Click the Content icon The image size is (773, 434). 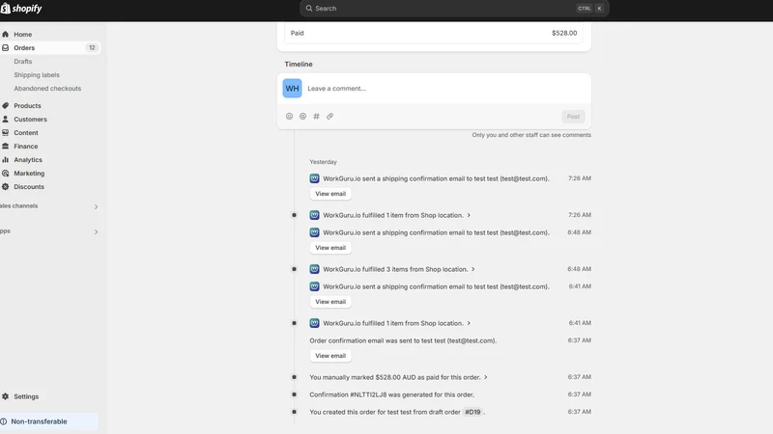6,133
